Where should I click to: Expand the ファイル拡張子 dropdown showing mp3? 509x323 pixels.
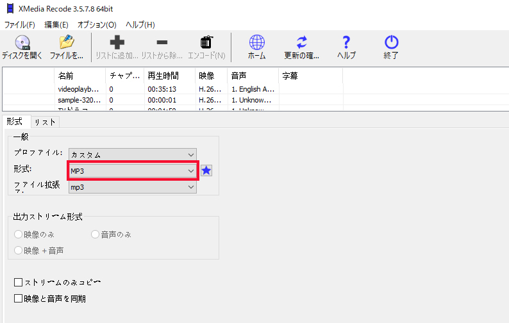tap(133, 187)
